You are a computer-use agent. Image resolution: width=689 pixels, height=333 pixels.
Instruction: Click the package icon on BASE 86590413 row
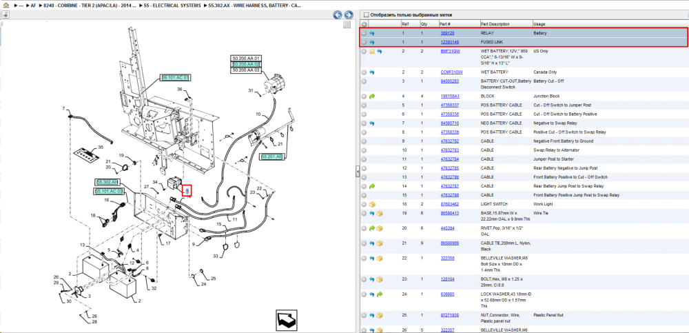tap(380, 213)
